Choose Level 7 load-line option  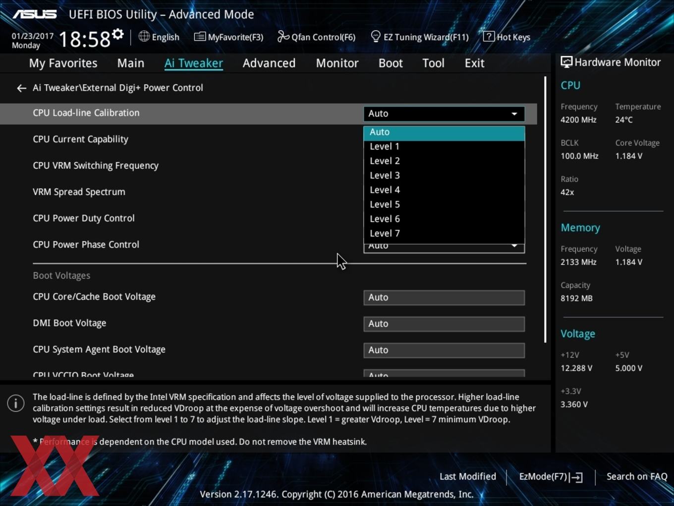click(x=444, y=233)
